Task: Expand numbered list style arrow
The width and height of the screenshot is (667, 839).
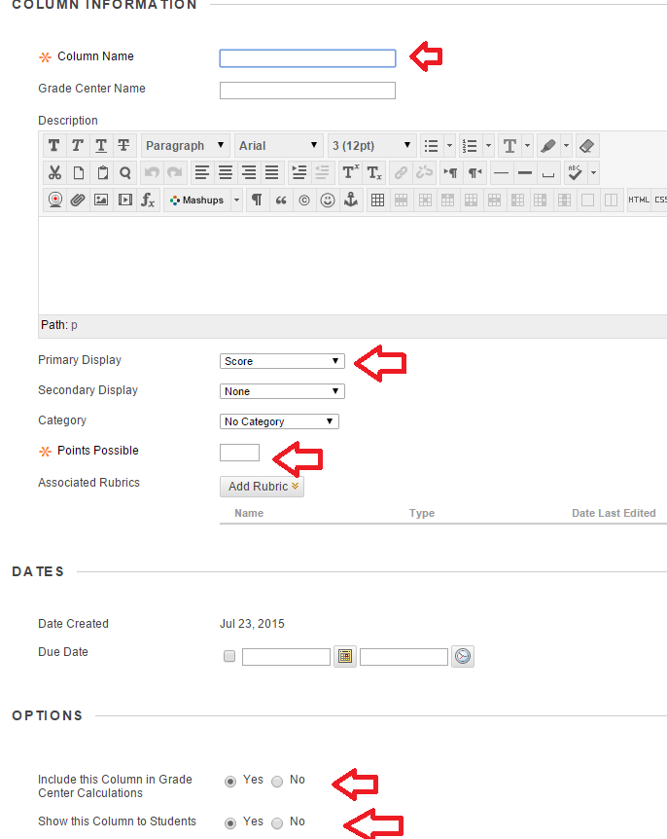Action: [x=488, y=146]
